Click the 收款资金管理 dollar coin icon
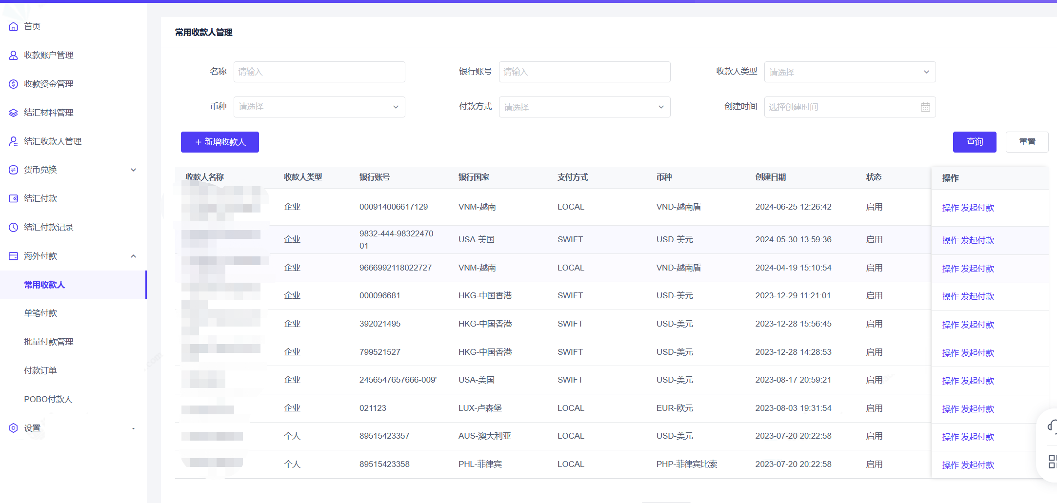Screen dimensions: 1057x503 pos(14,84)
